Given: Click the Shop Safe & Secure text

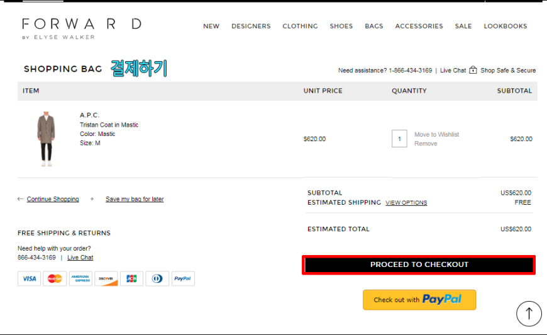Looking at the screenshot, I should (508, 71).
